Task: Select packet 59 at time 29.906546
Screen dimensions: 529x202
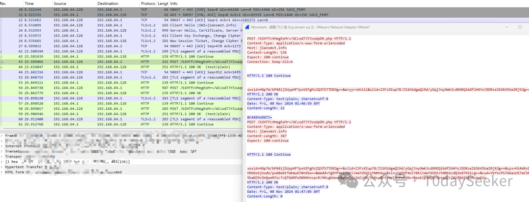Action: (121, 114)
